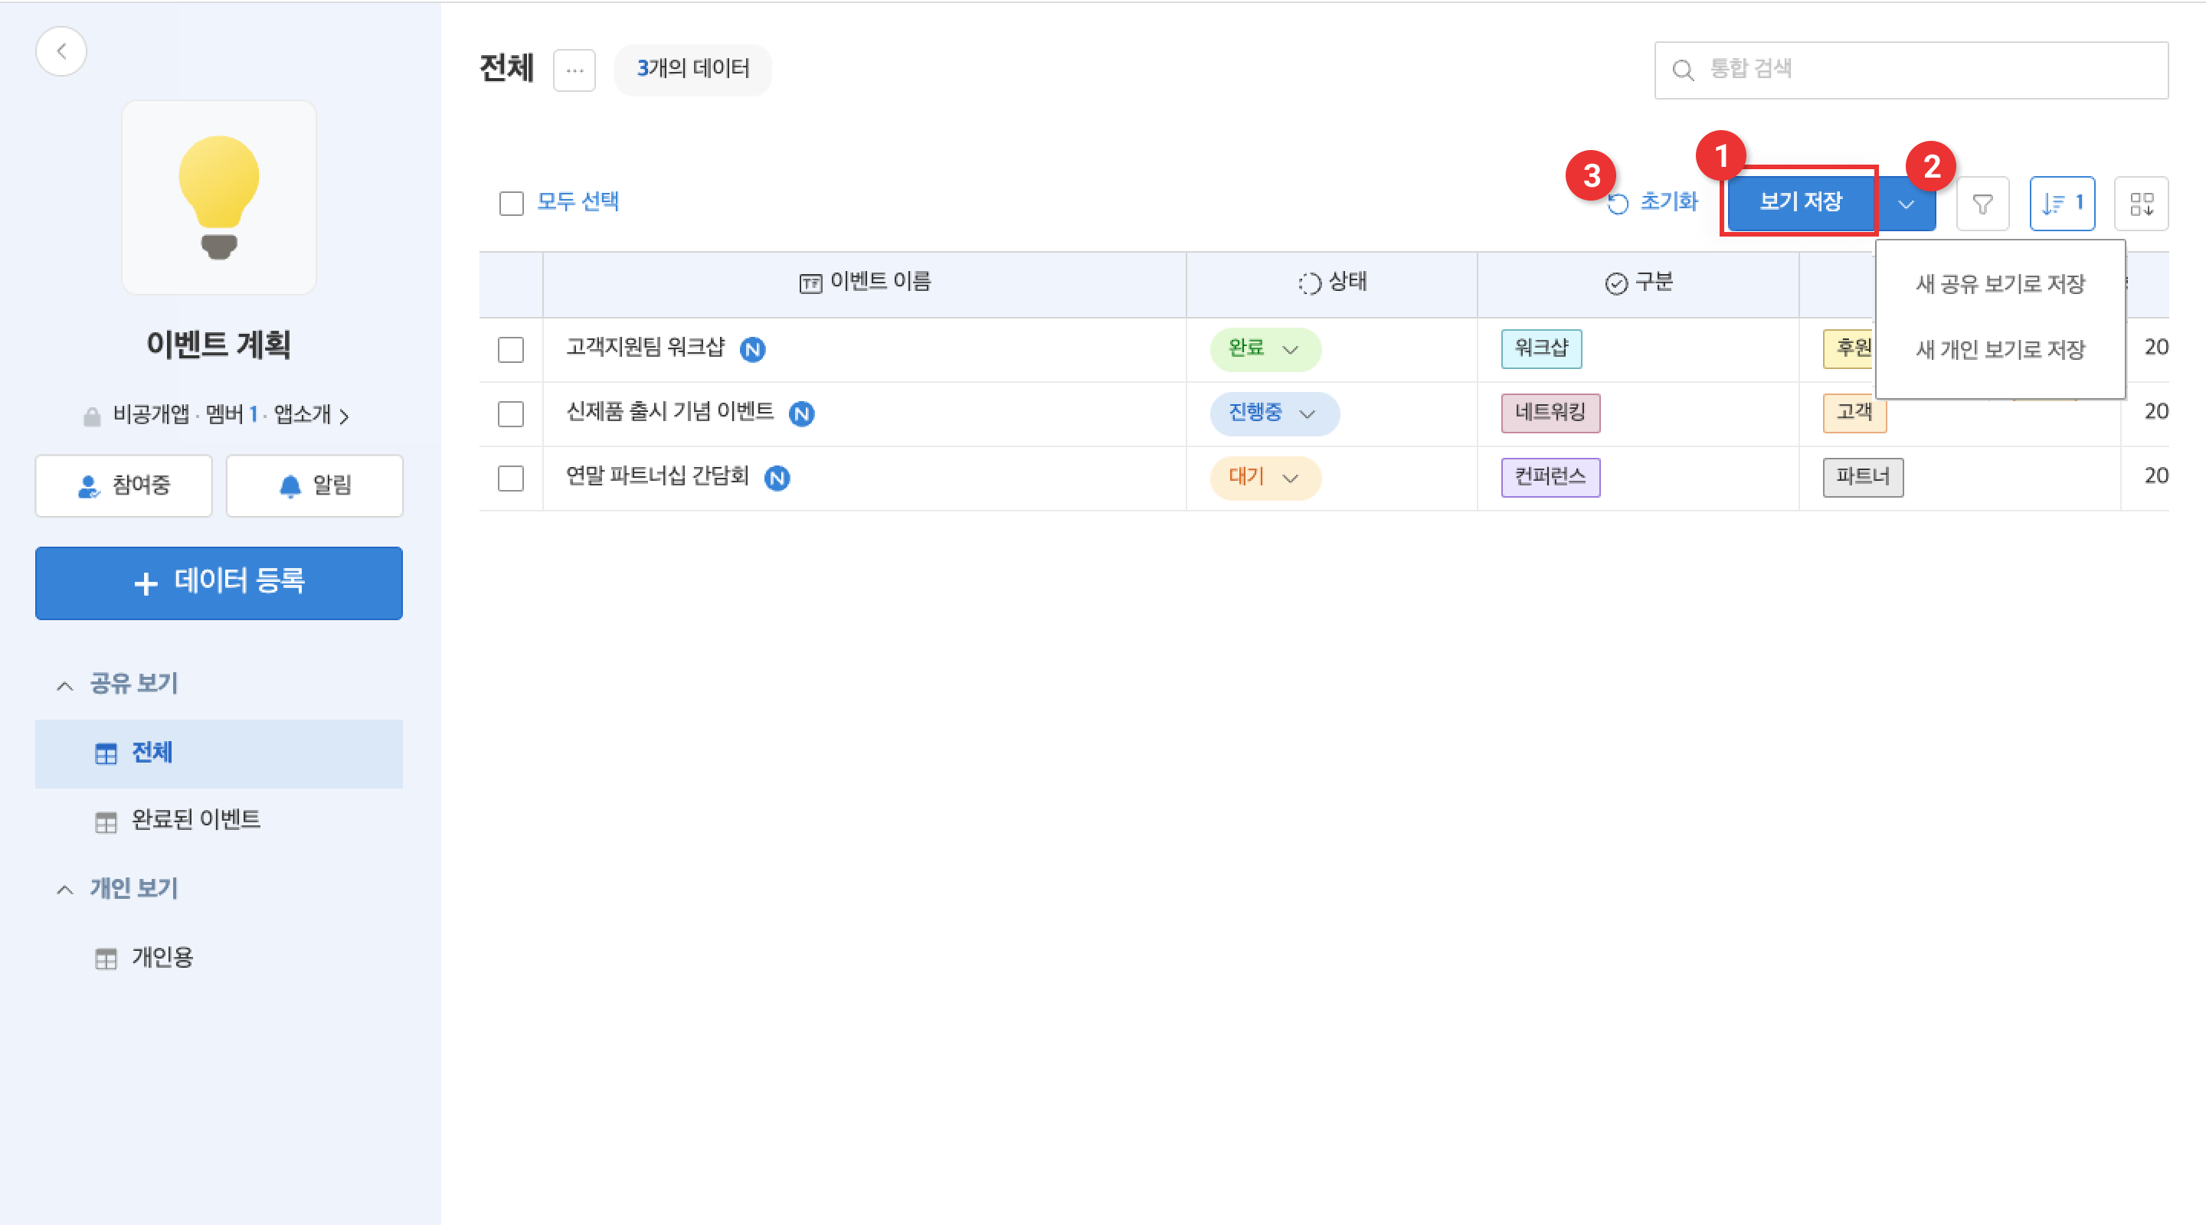Check the 연말 파트너십 간담회 row checkbox
Image resolution: width=2206 pixels, height=1225 pixels.
coord(511,478)
